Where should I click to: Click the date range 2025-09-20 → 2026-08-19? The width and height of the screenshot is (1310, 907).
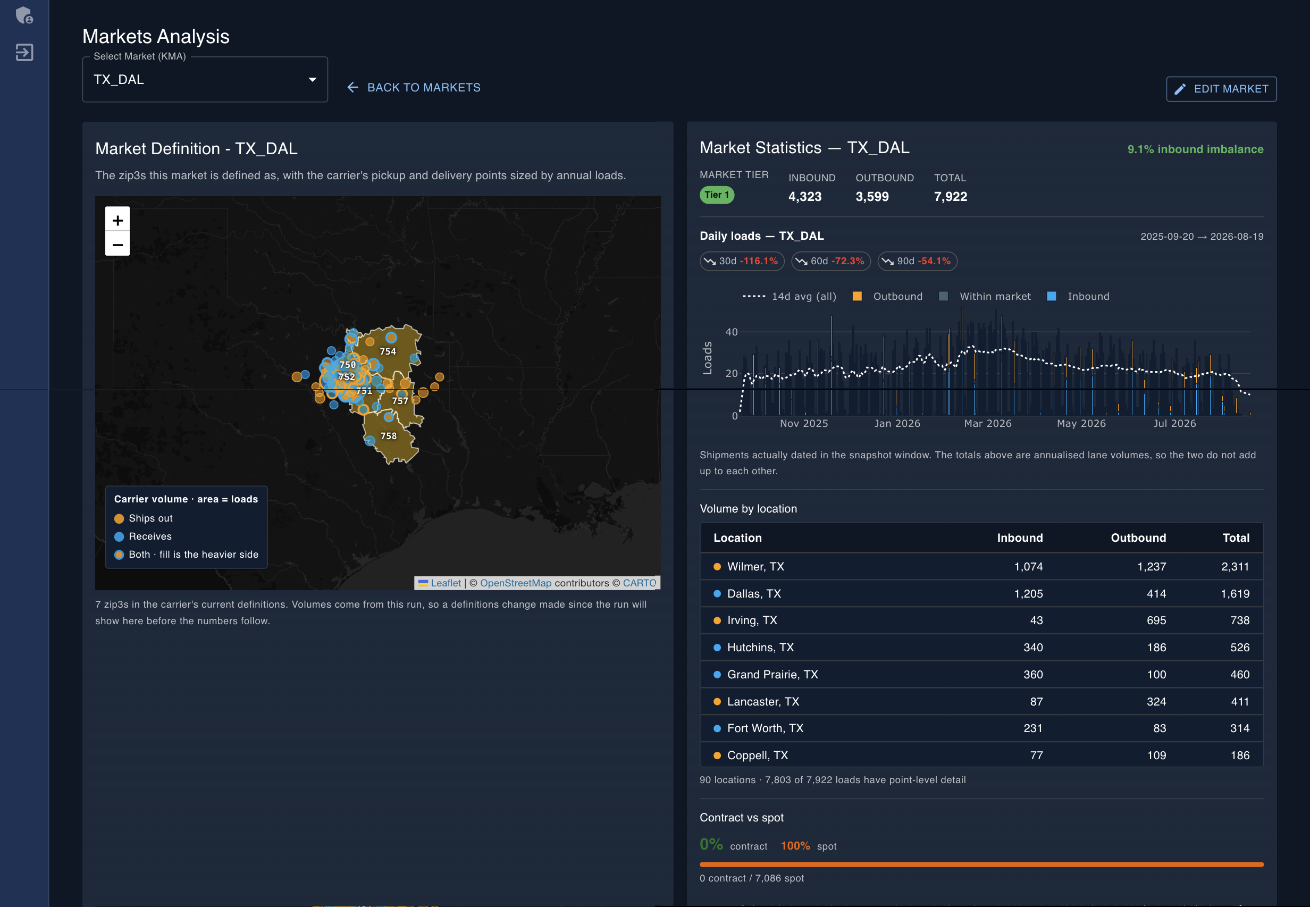pyautogui.click(x=1202, y=237)
